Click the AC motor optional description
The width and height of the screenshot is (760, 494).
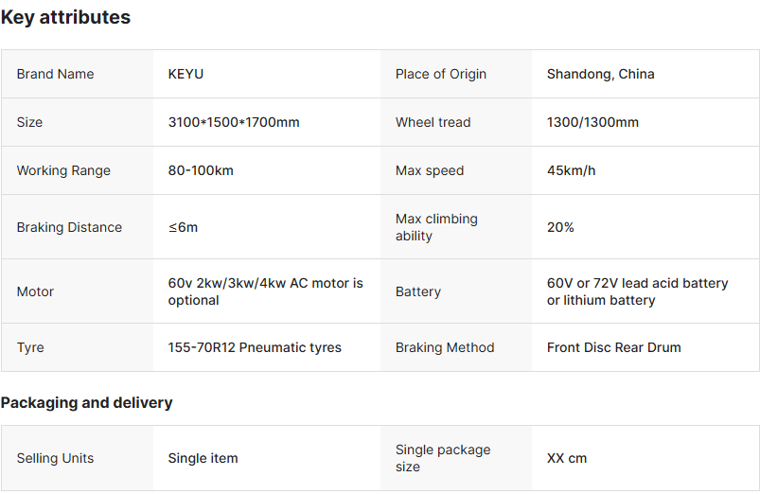(x=265, y=291)
